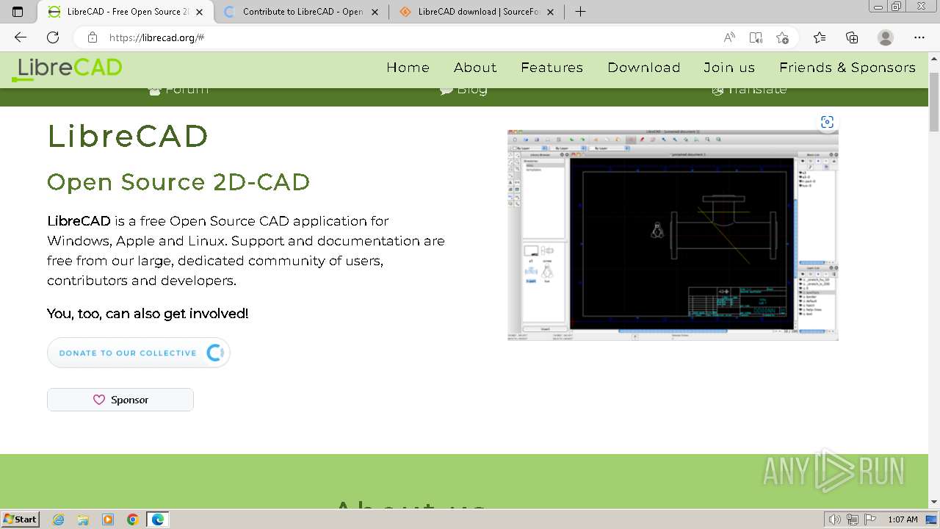Close the LibreCAD download SourceForge tab
This screenshot has width=940, height=529.
point(552,12)
